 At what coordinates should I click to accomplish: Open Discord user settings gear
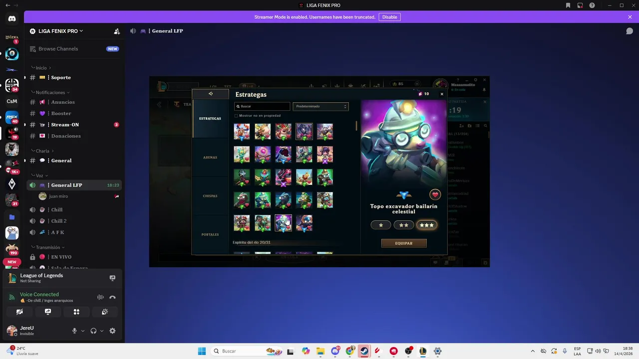click(x=112, y=331)
